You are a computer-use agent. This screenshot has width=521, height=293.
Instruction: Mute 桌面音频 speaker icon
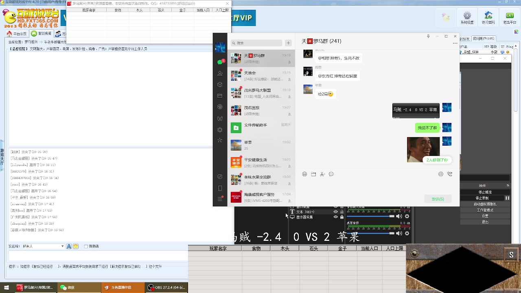[399, 234]
